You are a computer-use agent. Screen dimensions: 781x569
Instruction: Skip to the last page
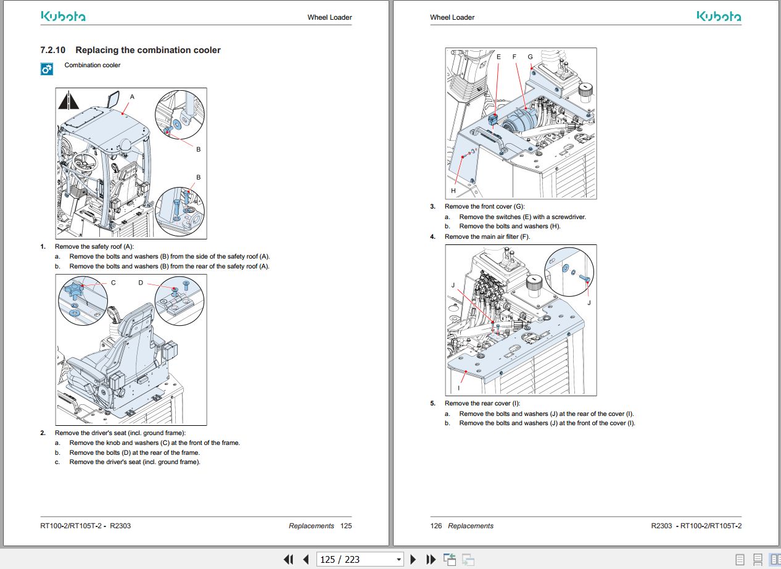[x=431, y=559]
